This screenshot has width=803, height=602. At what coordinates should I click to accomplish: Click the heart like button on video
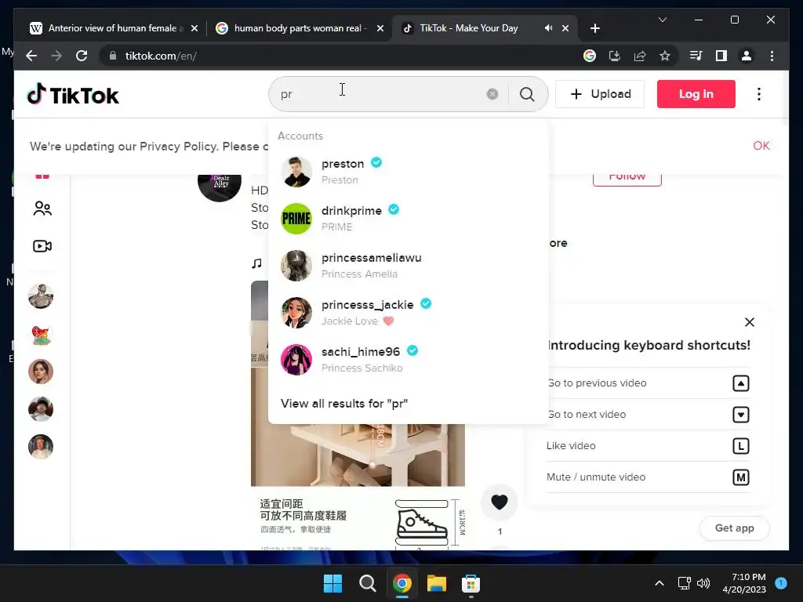500,502
